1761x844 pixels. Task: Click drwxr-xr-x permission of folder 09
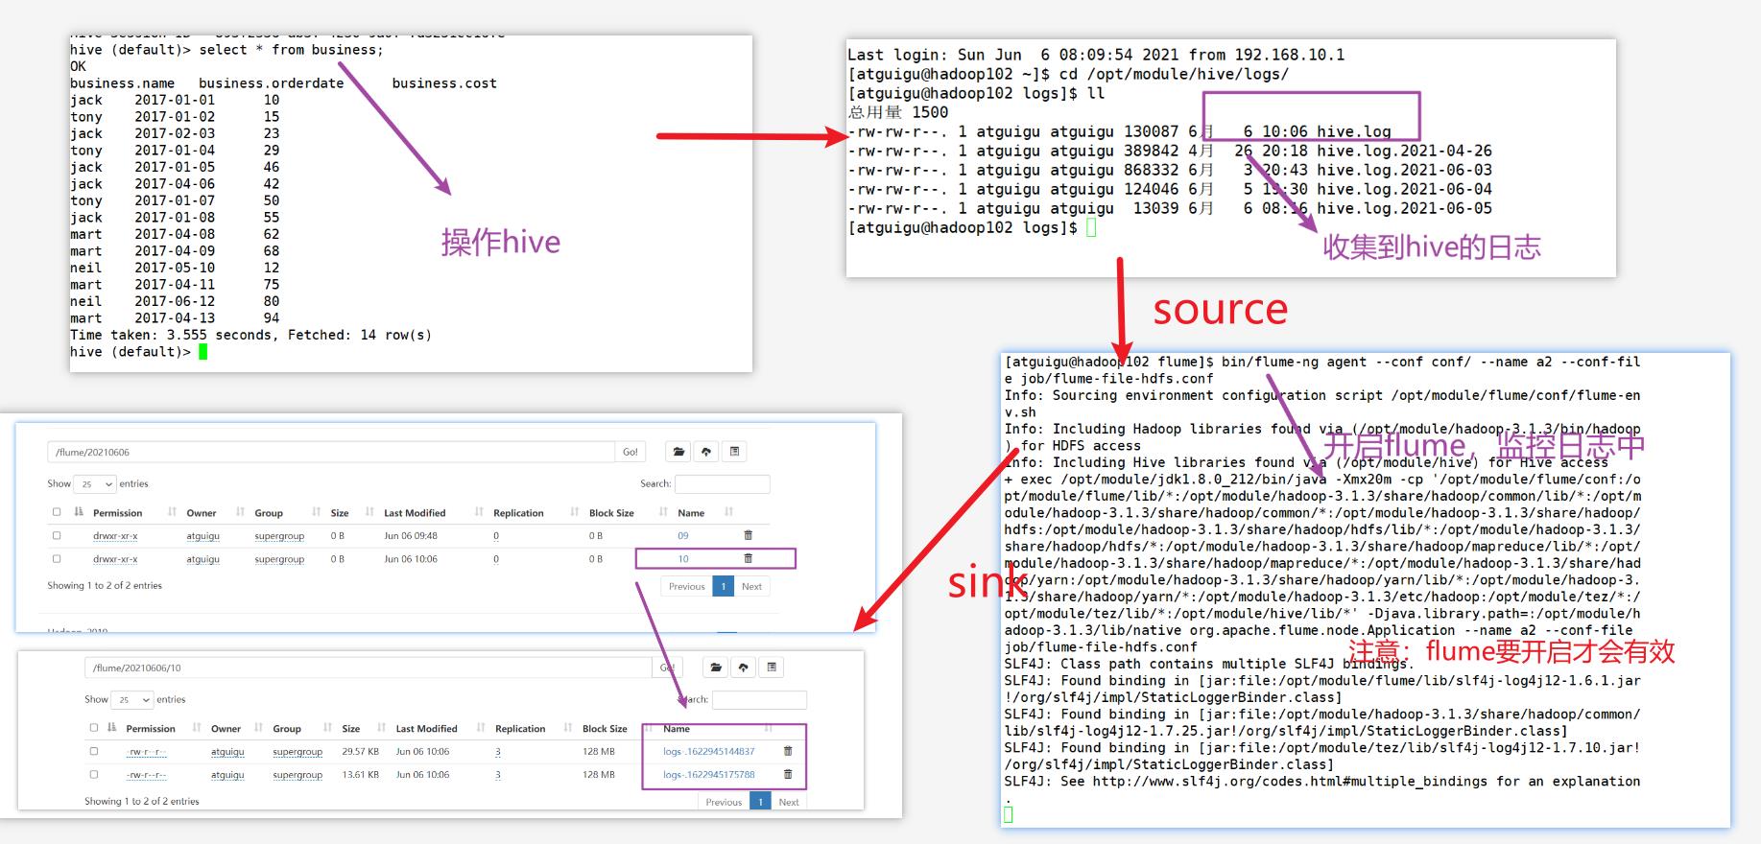tap(115, 536)
